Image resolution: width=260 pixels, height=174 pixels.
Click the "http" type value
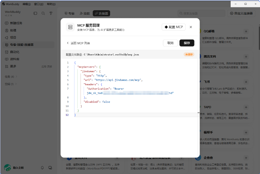coord(101,76)
